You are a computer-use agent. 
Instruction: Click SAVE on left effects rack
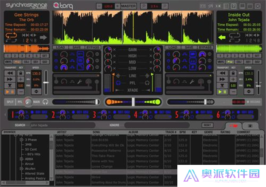tap(77, 47)
